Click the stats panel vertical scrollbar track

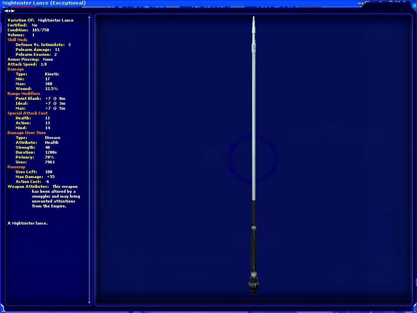tap(89, 160)
